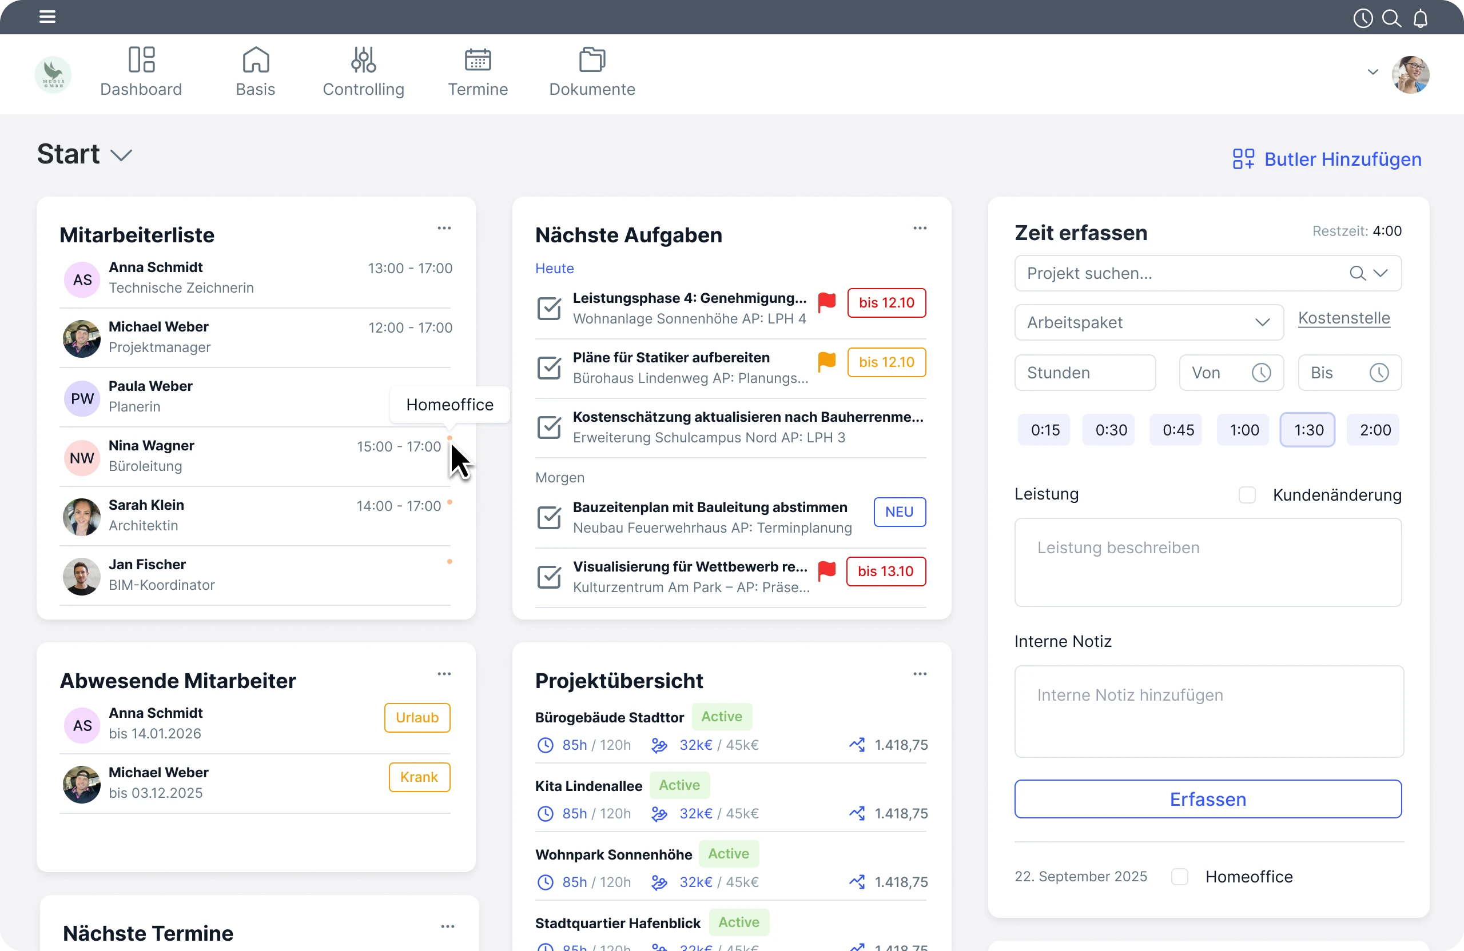Open the hamburger menu icon

click(47, 17)
